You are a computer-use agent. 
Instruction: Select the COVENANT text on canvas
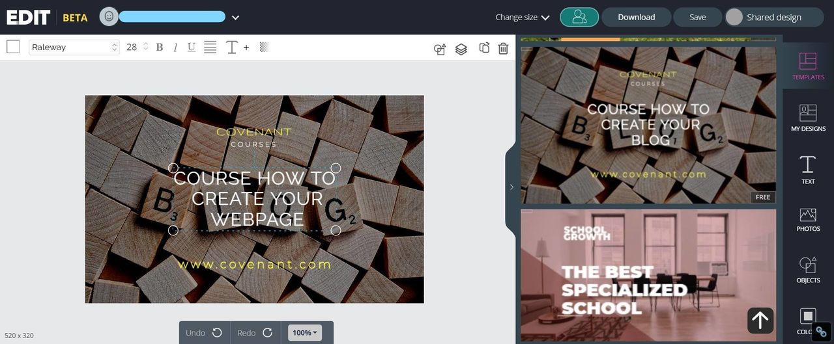pos(253,132)
